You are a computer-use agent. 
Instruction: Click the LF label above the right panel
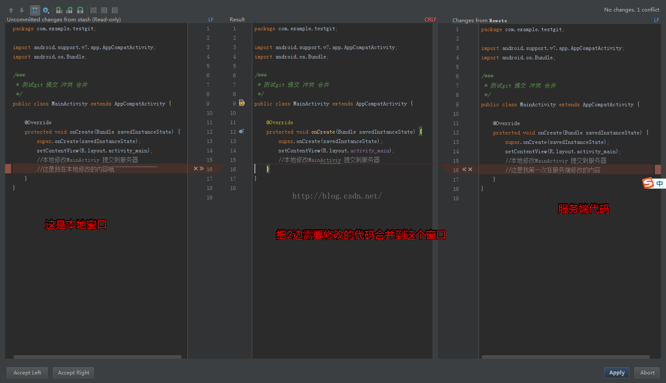tap(657, 20)
